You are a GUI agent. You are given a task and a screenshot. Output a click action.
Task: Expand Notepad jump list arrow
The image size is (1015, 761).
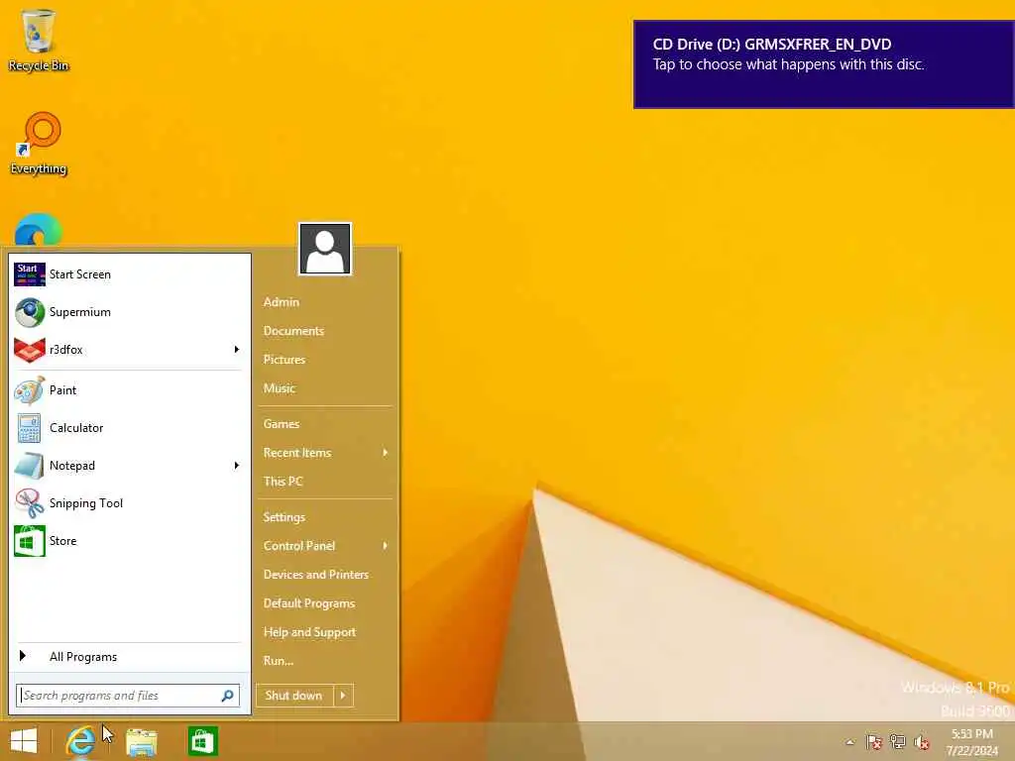pyautogui.click(x=236, y=466)
